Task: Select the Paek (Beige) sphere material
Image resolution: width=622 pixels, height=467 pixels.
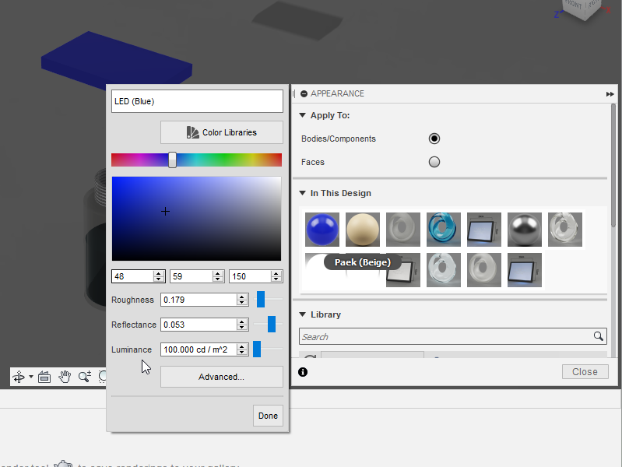Action: [x=363, y=230]
